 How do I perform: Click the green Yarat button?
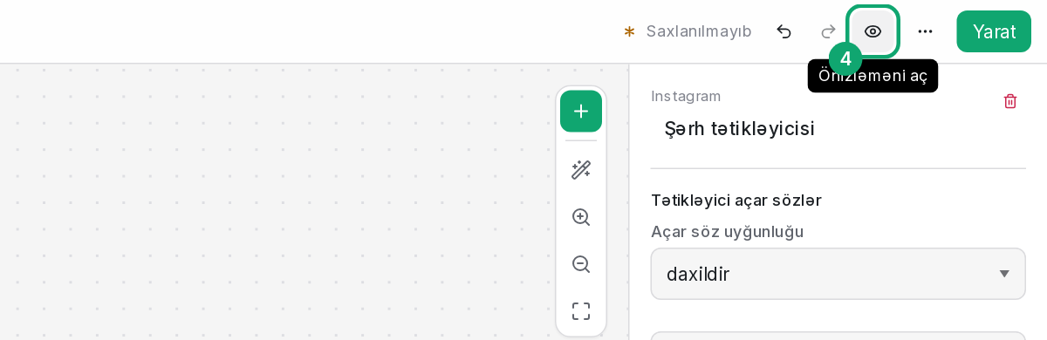pos(994,31)
